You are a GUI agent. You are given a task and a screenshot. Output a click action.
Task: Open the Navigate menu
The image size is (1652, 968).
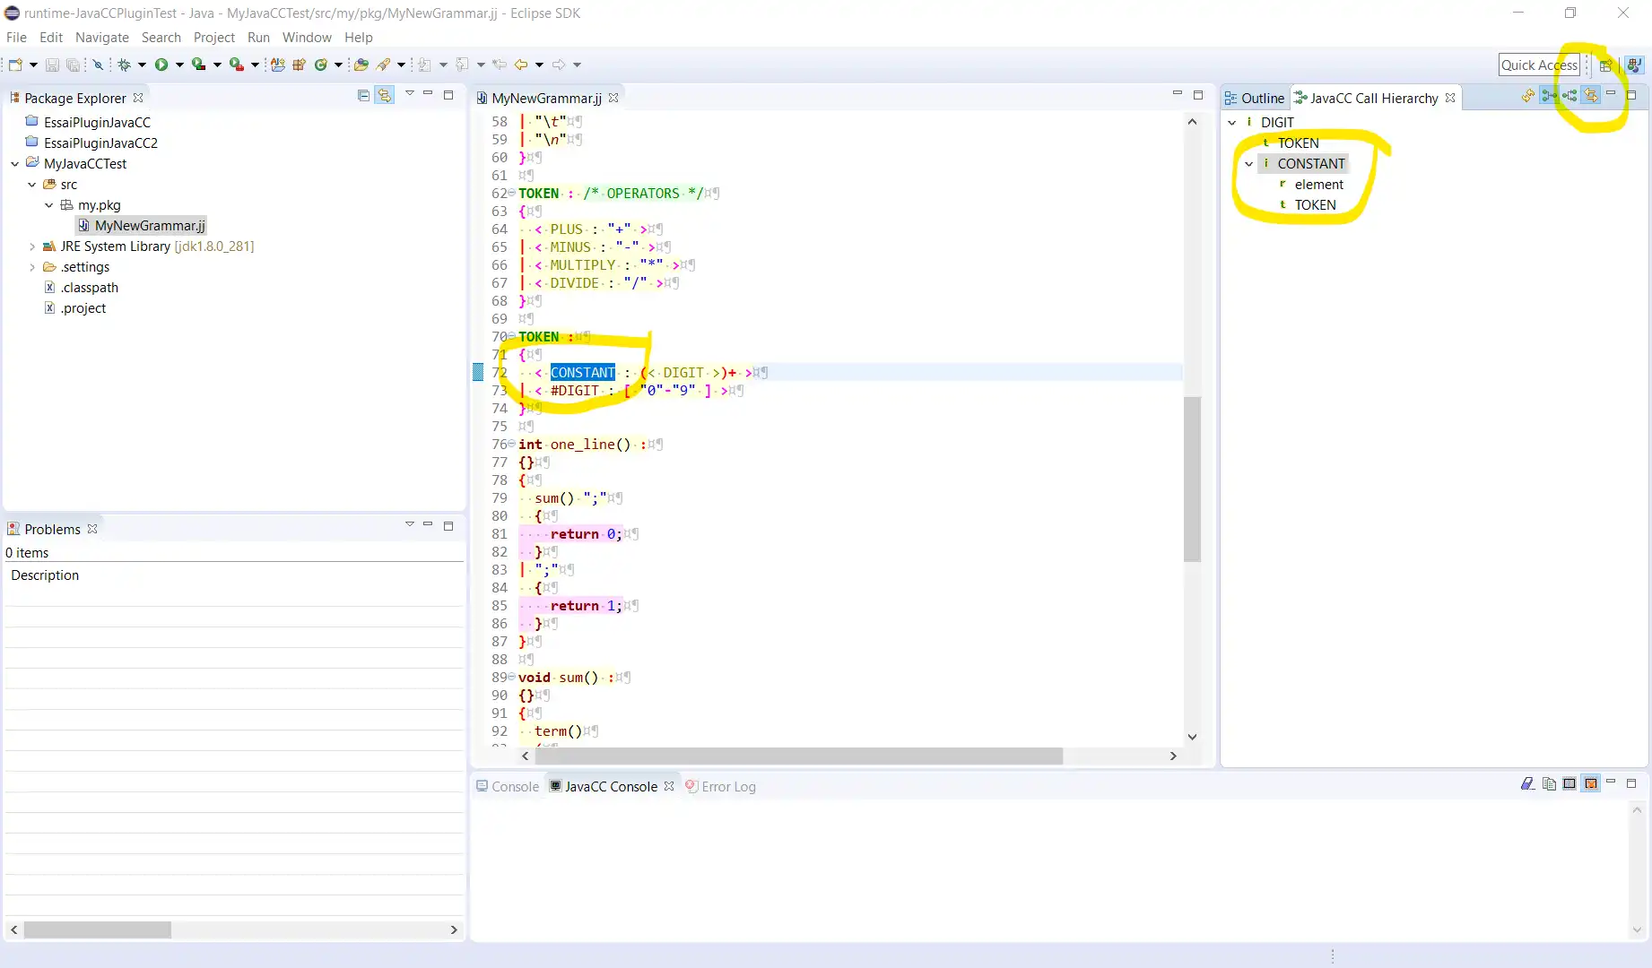(x=101, y=38)
